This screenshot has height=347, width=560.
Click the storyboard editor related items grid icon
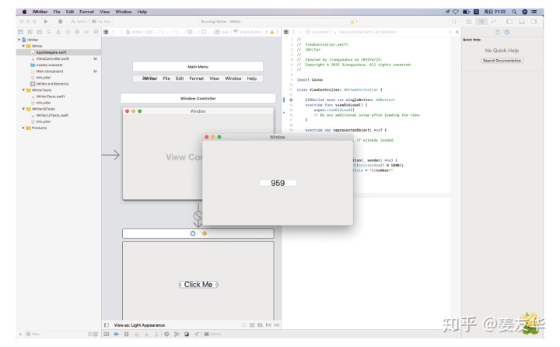(106, 32)
